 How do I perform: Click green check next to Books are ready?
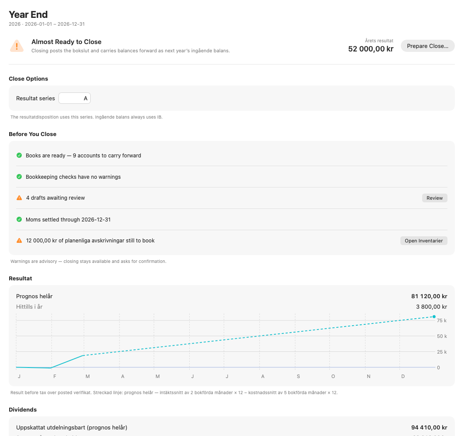point(19,155)
